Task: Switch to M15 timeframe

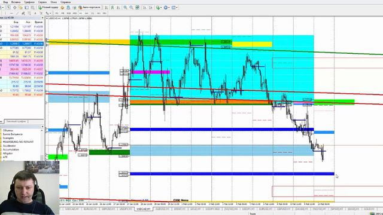Action: tap(69, 13)
